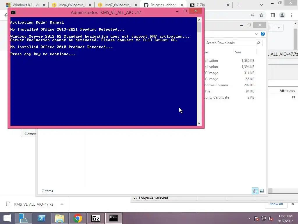Select the 314 KB image row

tap(230, 73)
